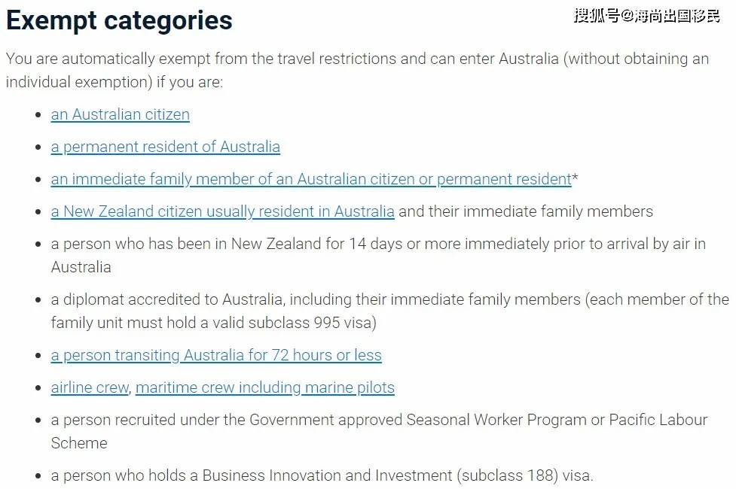Click the asterisk after the family member link
The image size is (736, 489).
point(576,179)
